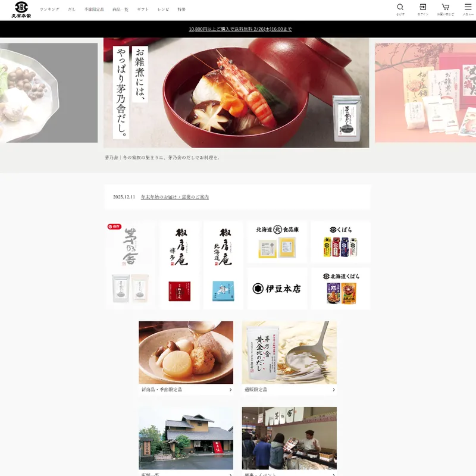The image size is (476, 476).
Task: Expand the 新商品・季節限定品 arrow
Action: pyautogui.click(x=230, y=390)
